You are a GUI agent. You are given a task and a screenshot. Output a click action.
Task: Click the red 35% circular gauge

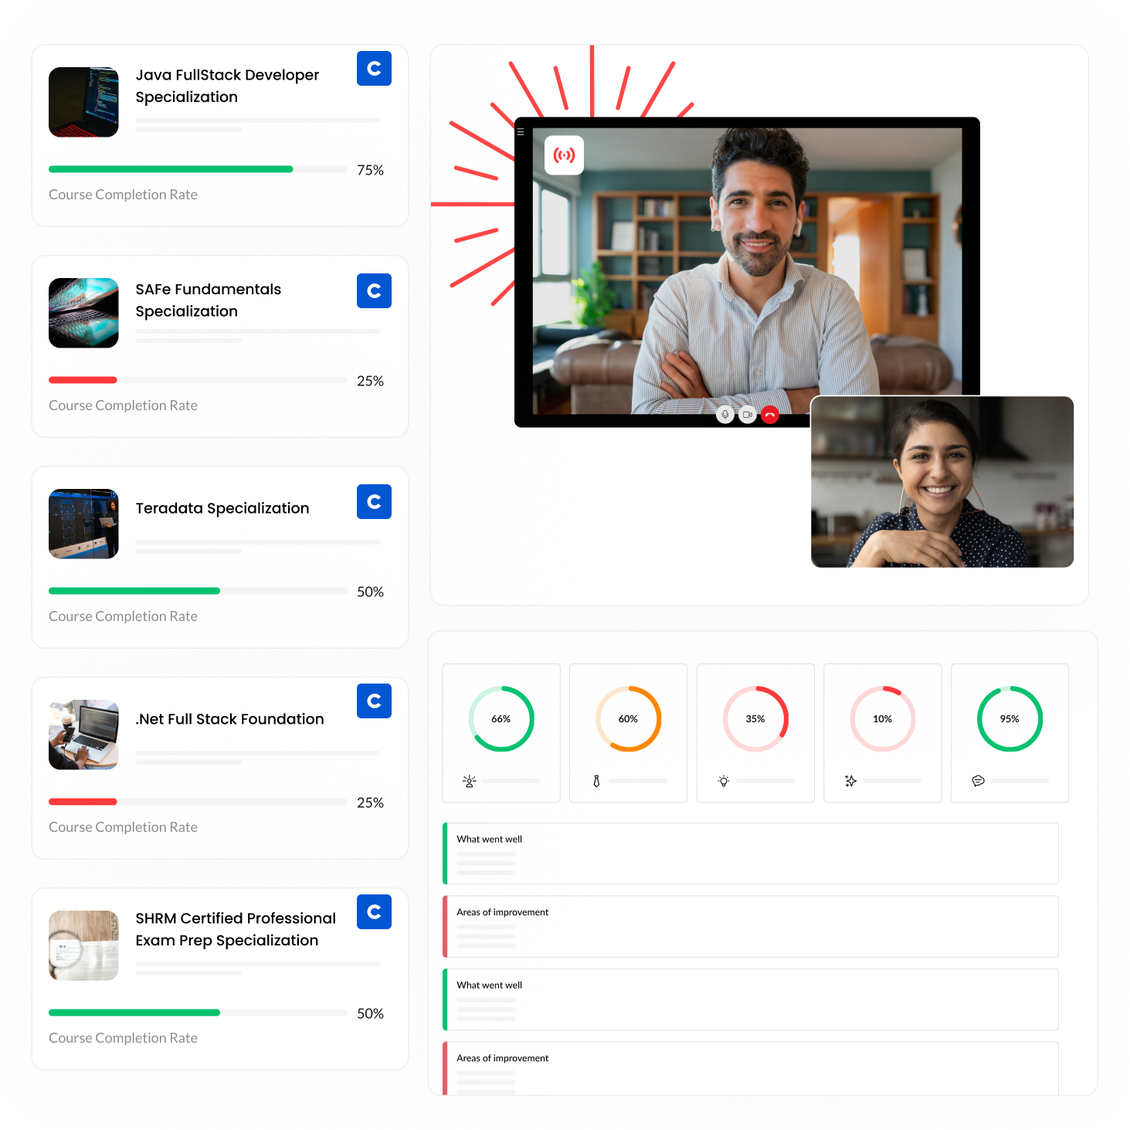point(755,719)
